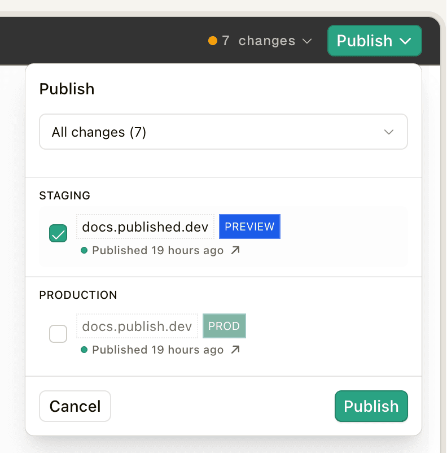Click production's Published 19 hours ago text
The image size is (447, 453).
(157, 350)
